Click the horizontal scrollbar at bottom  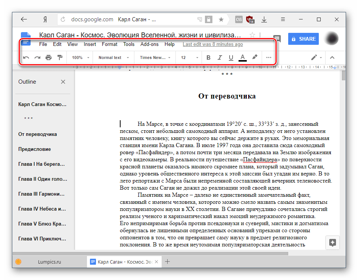150,254
